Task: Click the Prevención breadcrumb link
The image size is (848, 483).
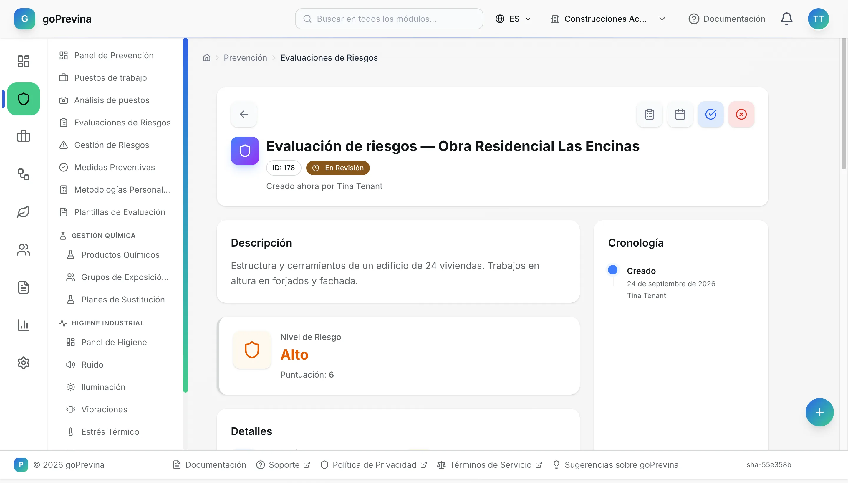Action: [x=245, y=58]
